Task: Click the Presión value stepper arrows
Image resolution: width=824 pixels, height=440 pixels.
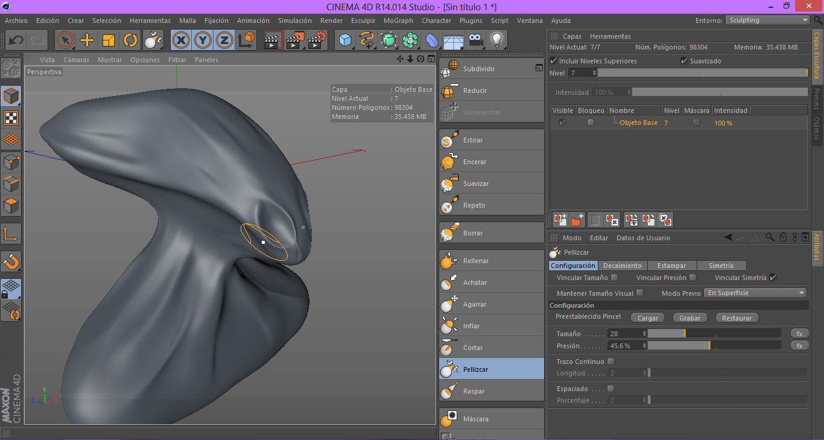Action: (644, 346)
